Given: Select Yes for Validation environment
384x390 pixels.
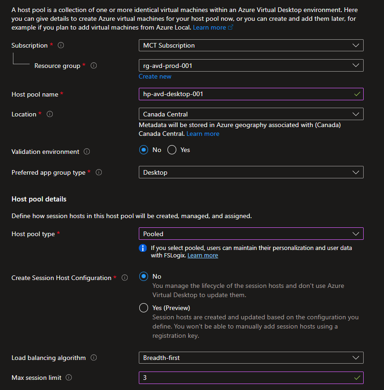Looking at the screenshot, I should (x=172, y=150).
